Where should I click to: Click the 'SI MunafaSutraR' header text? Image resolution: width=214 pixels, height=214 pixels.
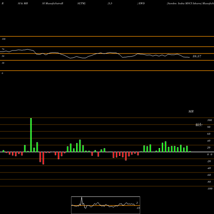53,3
